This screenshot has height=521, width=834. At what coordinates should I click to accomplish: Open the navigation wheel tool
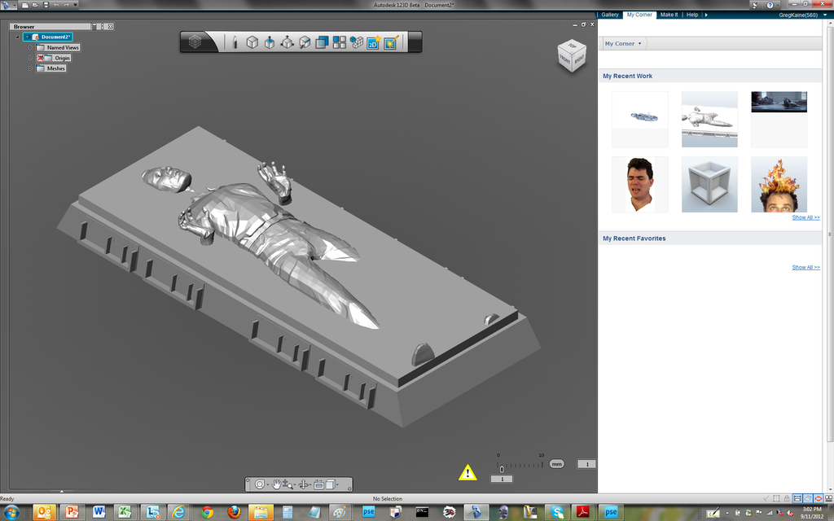tap(260, 484)
